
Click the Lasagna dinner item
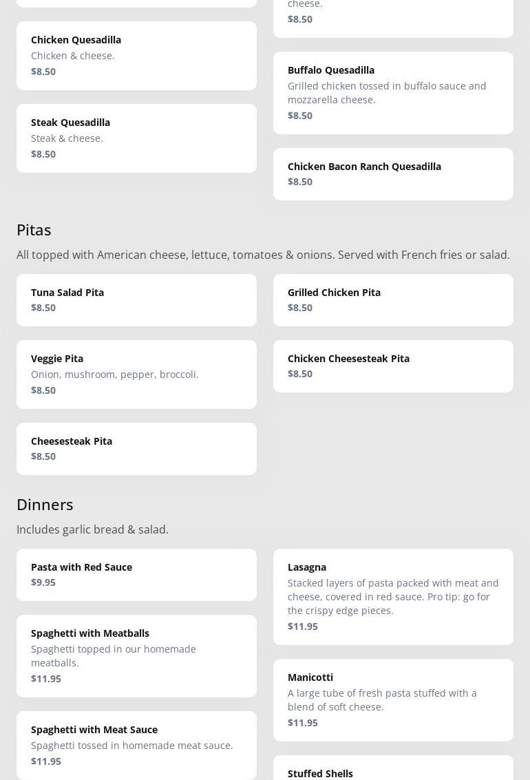pyautogui.click(x=393, y=597)
